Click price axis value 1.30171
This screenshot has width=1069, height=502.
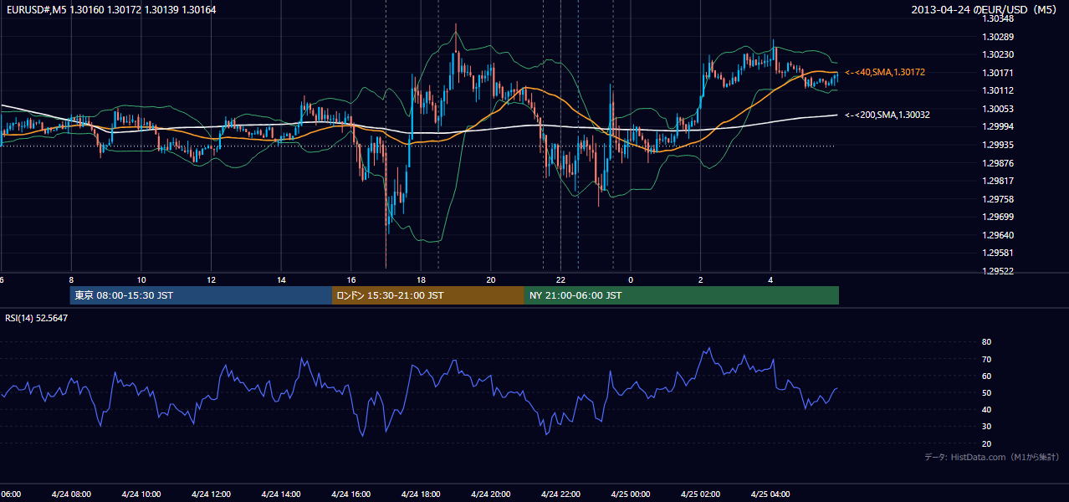coord(998,73)
